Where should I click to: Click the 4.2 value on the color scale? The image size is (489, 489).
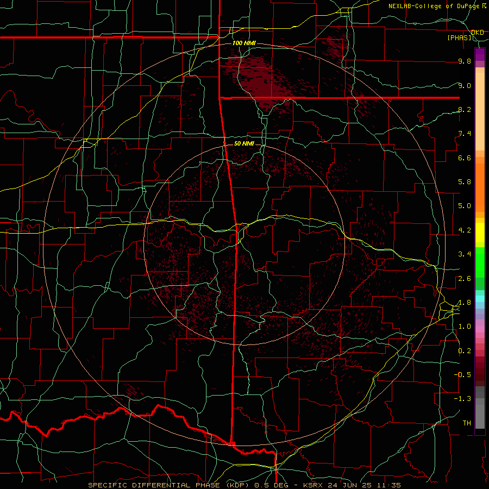(465, 230)
